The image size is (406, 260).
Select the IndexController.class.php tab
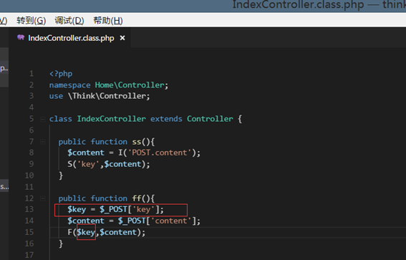[x=71, y=38]
